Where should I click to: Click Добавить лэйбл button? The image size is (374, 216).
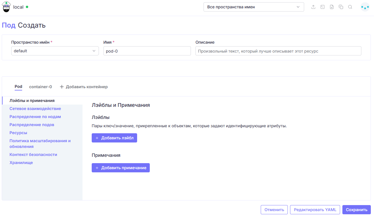click(x=114, y=138)
